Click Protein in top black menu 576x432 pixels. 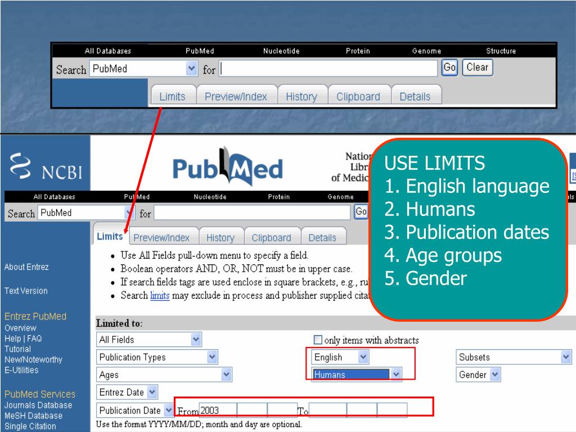pos(358,51)
